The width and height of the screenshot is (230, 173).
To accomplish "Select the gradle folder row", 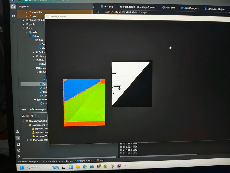I will point(30,24).
